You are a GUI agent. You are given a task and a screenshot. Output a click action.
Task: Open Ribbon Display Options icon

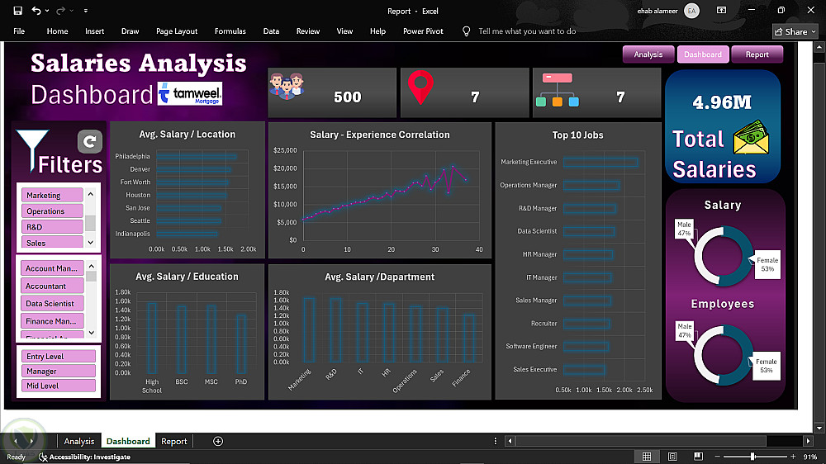pyautogui.click(x=722, y=10)
